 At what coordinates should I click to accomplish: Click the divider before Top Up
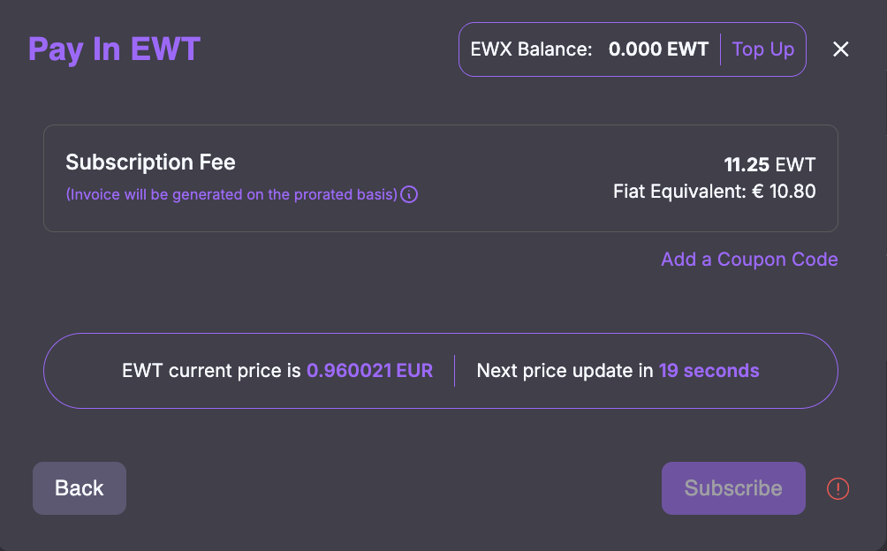tap(721, 49)
